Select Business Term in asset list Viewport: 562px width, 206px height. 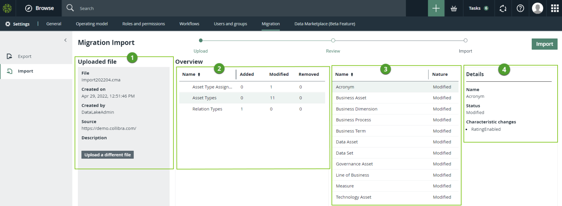351,131
